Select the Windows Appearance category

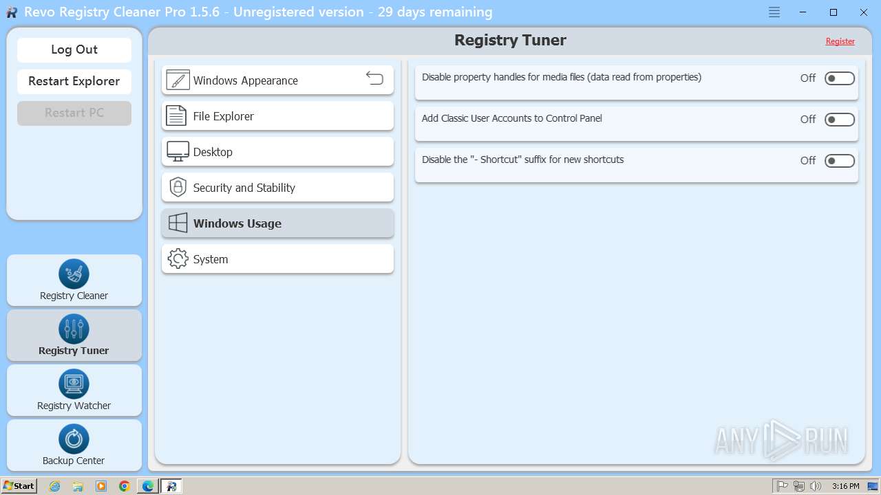coord(277,80)
